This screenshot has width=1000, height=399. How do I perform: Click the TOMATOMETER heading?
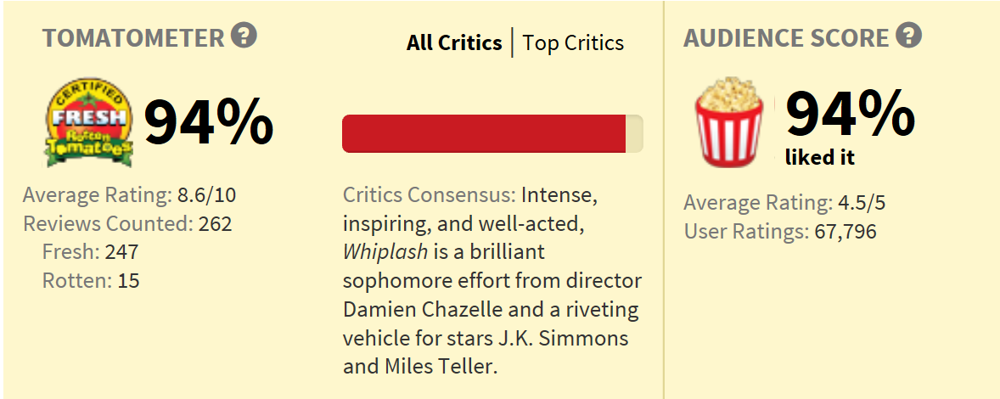pyautogui.click(x=134, y=39)
